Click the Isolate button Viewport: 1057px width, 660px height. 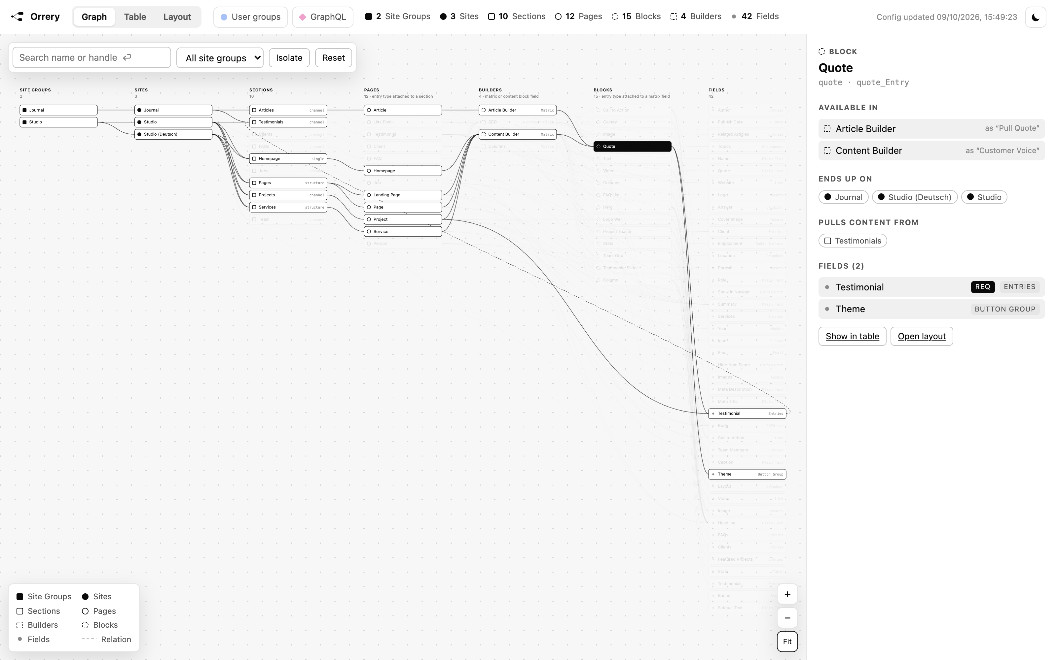point(289,58)
